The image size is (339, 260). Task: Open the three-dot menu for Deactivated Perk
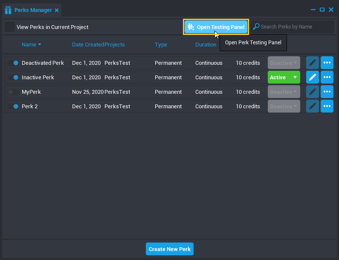coord(327,63)
